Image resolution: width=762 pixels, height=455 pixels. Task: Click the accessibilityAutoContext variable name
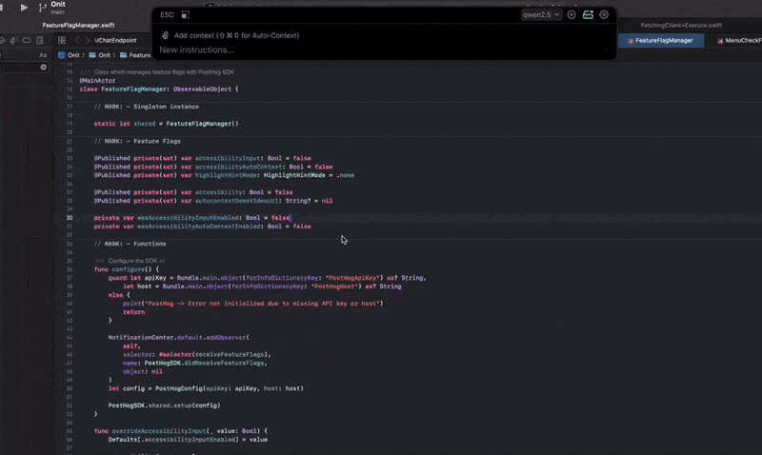238,167
